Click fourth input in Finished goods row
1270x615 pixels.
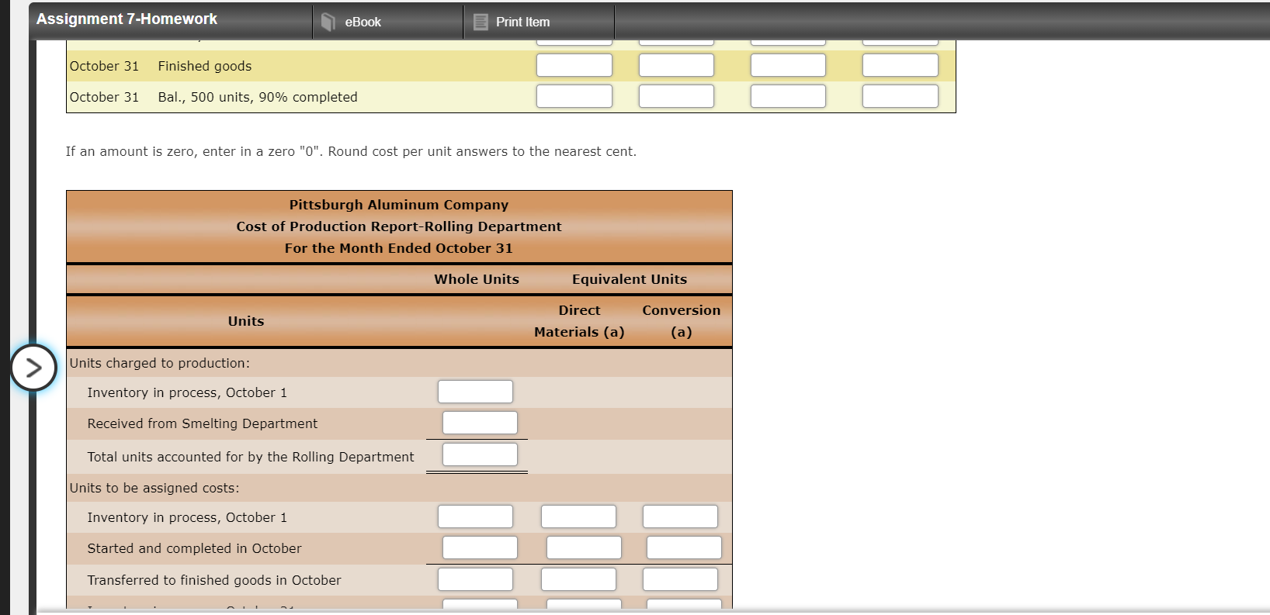tap(900, 65)
